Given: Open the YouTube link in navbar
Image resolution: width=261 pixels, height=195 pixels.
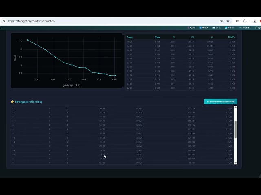Looking at the screenshot, I should (245, 28).
